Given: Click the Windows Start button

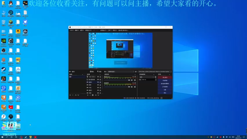Looking at the screenshot, I should coord(2,137).
